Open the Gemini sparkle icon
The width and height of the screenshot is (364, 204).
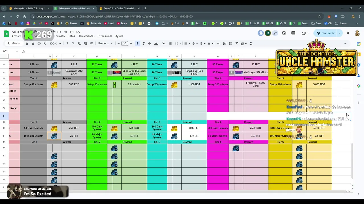[348, 33]
